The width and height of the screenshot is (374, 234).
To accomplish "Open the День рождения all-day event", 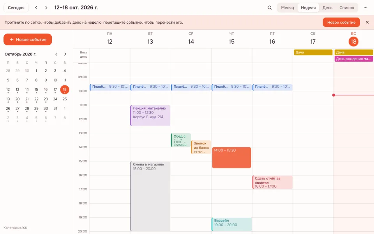I will (353, 59).
